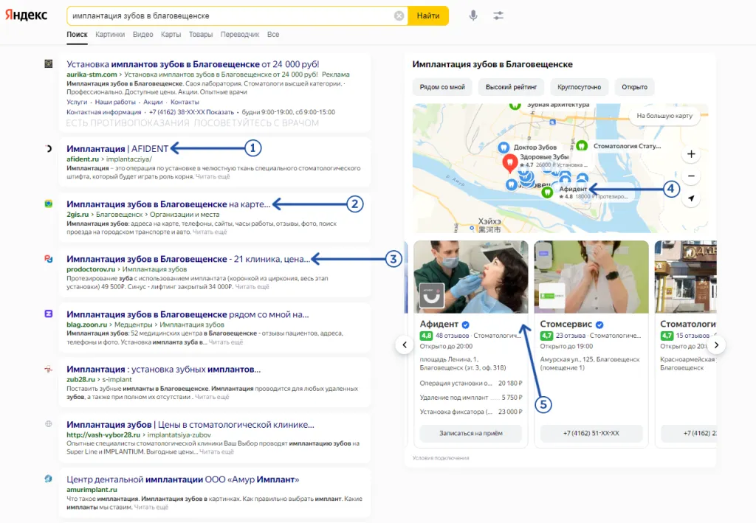756x523 pixels.
Task: Clear the search field with X icon
Action: [399, 15]
